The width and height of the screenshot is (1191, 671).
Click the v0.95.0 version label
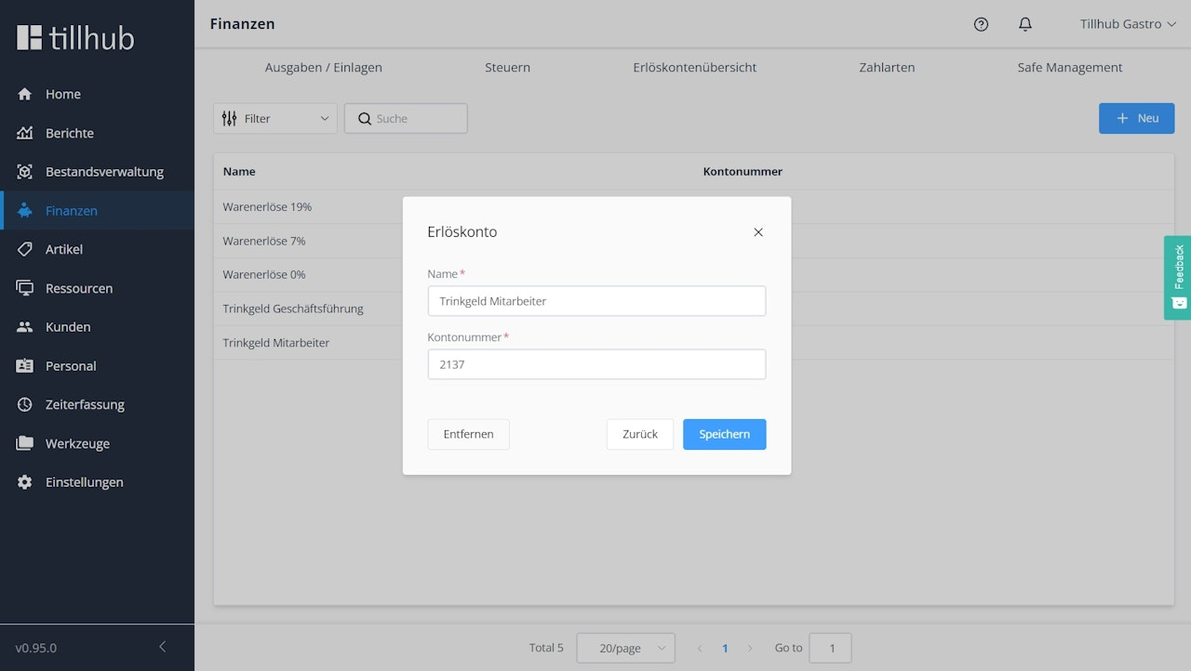click(x=36, y=648)
